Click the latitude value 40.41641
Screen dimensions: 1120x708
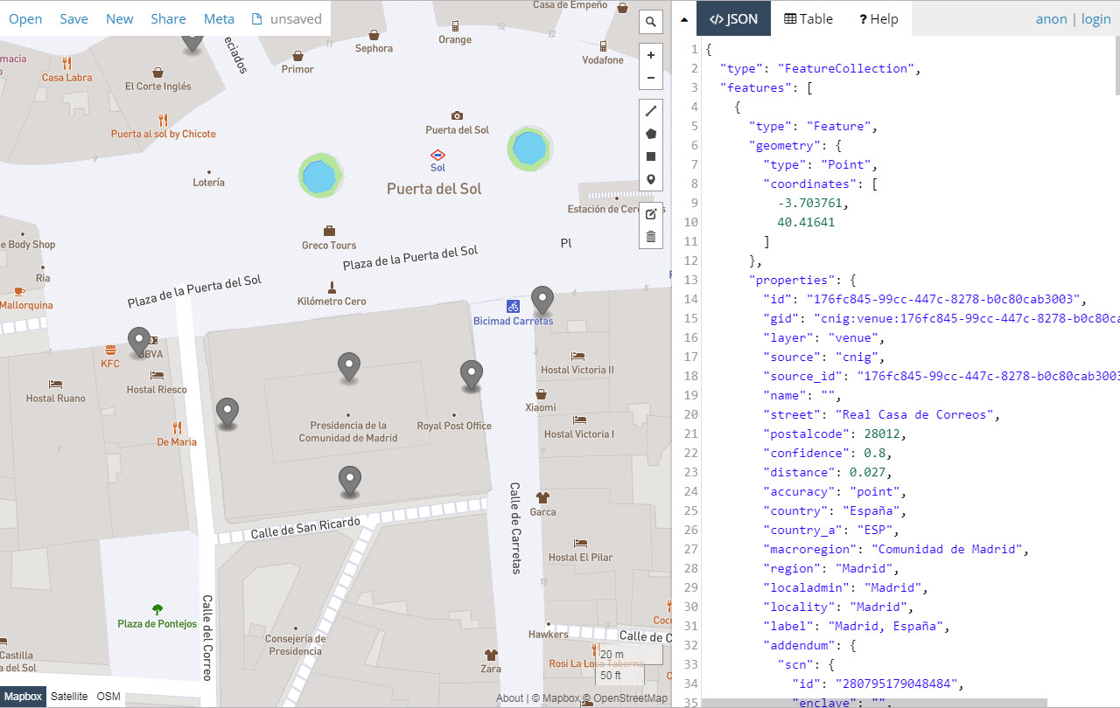point(806,222)
